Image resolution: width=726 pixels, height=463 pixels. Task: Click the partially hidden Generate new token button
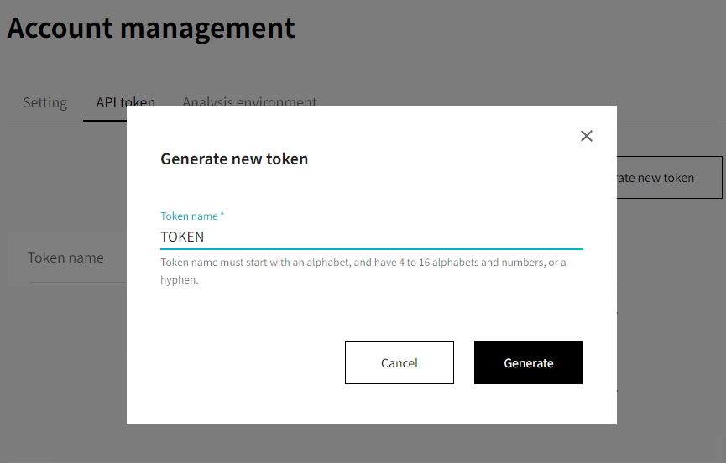click(x=670, y=178)
